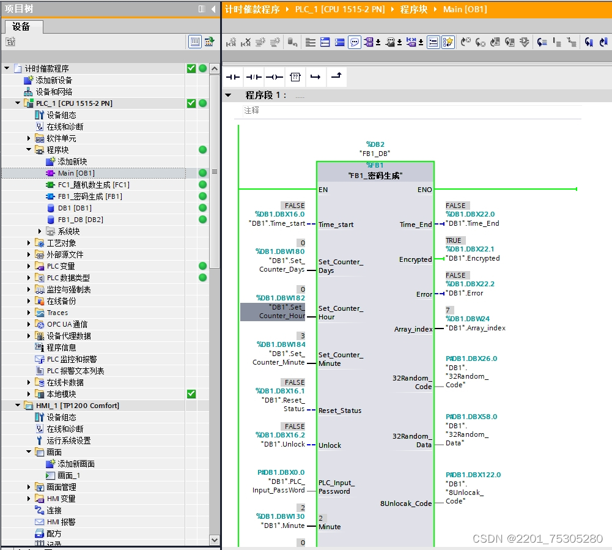Click the close all networks icon
This screenshot has width=612, height=550.
pos(340,42)
